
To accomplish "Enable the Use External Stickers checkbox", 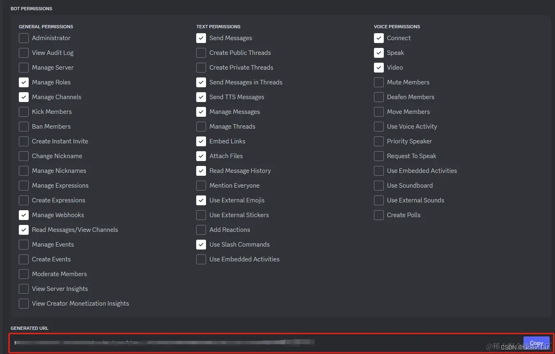I will coord(201,215).
